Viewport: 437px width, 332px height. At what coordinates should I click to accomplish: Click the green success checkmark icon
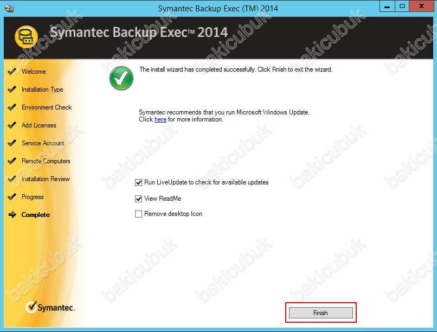121,78
